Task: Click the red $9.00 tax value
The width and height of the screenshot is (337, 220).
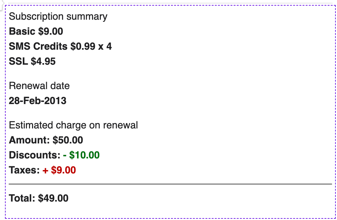Action: coord(63,170)
